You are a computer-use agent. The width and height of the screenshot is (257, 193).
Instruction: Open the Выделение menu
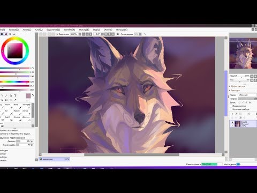[x=53, y=29]
